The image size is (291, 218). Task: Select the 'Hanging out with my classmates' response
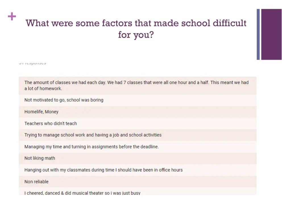138,170
